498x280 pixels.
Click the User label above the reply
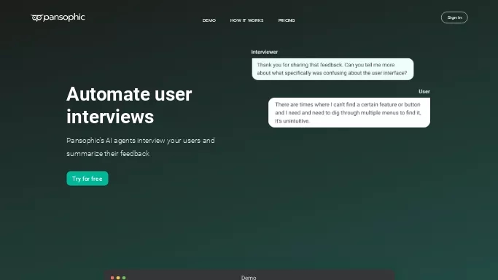[x=424, y=91]
